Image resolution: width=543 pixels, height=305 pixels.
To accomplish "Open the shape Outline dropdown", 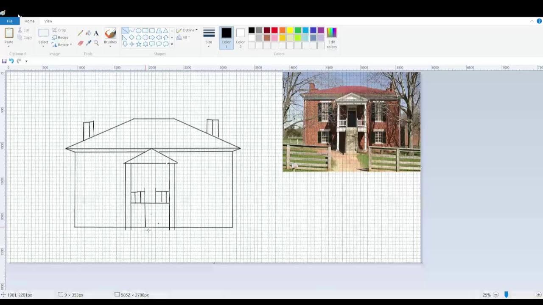I will [x=187, y=30].
